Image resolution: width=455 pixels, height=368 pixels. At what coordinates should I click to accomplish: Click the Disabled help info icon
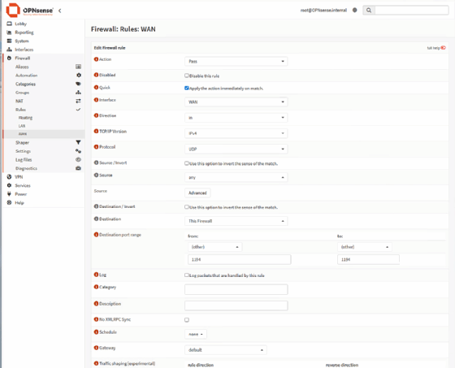coord(96,75)
